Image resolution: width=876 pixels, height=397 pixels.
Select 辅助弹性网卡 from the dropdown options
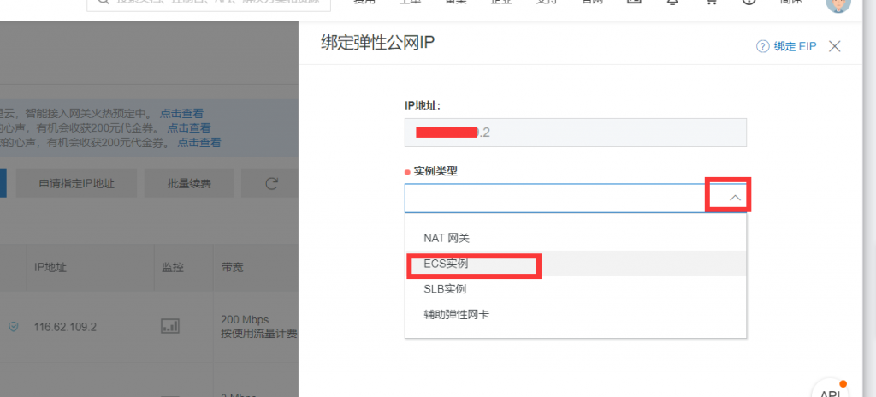[457, 314]
